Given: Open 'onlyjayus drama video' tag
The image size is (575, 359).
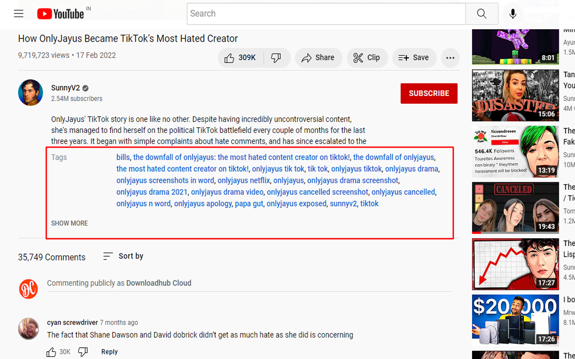Looking at the screenshot, I should [x=227, y=192].
